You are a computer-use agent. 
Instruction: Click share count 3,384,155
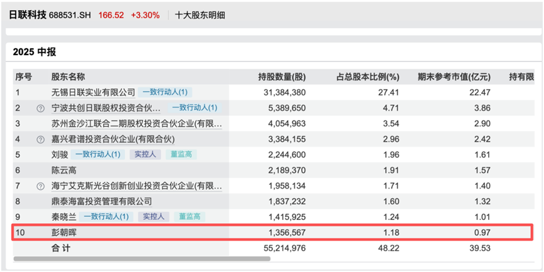pos(287,139)
